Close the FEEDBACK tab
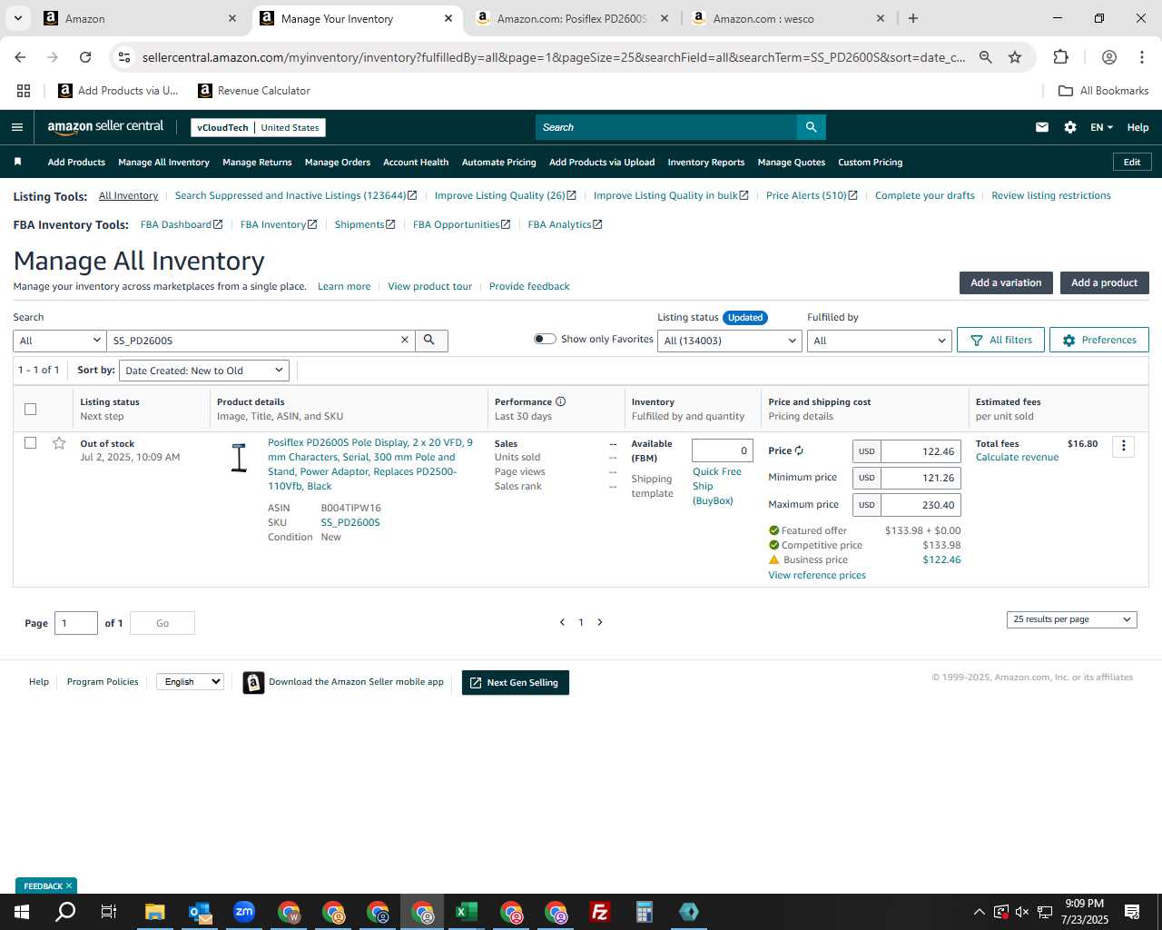 pyautogui.click(x=68, y=885)
